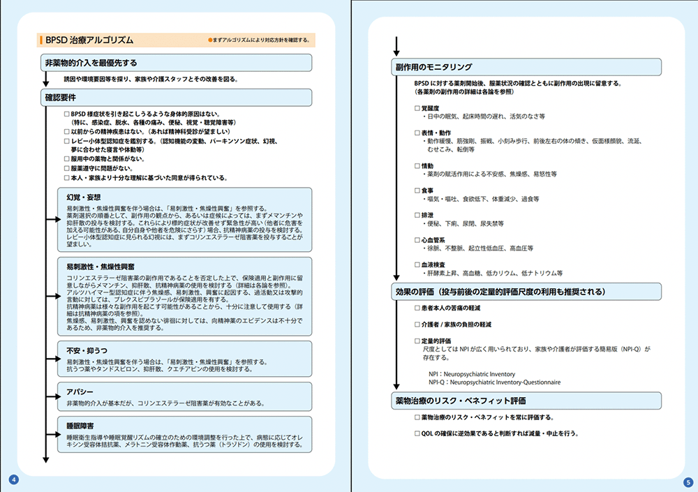Check the 服薬遵守に問題がない checkbox

pos(67,168)
